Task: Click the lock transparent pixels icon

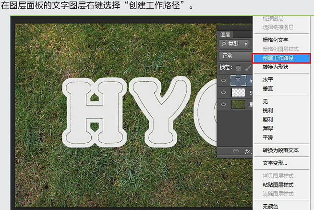Action: point(238,68)
